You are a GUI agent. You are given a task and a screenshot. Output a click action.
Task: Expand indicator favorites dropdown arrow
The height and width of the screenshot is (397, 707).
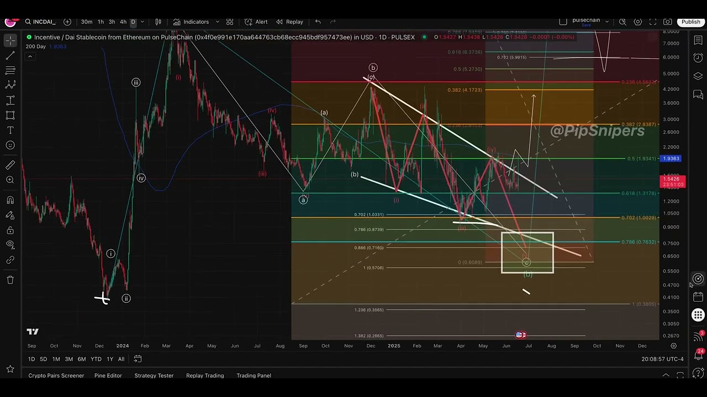coord(218,22)
